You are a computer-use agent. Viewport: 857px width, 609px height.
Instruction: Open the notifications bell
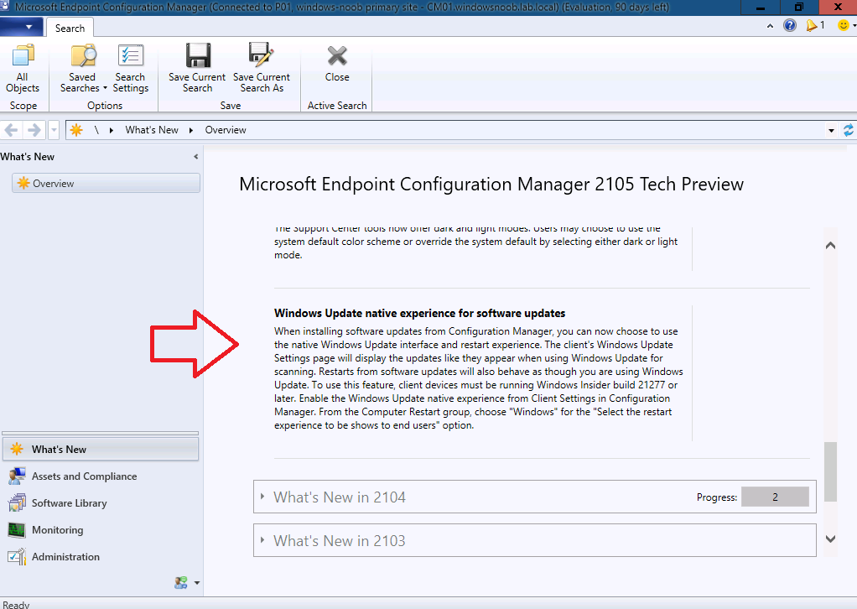click(x=812, y=25)
